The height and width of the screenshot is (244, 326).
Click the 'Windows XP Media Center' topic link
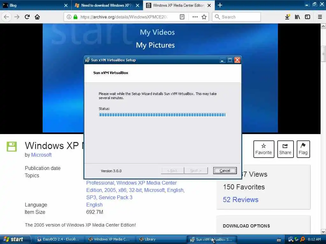[x=146, y=183]
